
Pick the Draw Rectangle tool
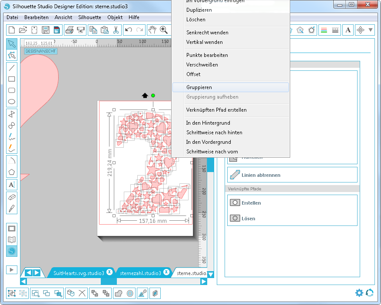[x=12, y=79]
